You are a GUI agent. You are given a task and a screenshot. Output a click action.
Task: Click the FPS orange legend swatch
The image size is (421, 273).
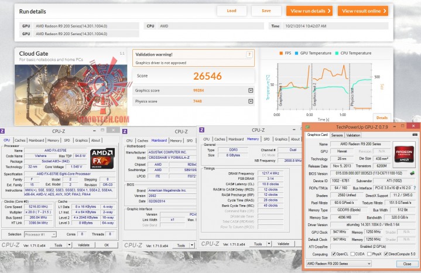(x=281, y=53)
